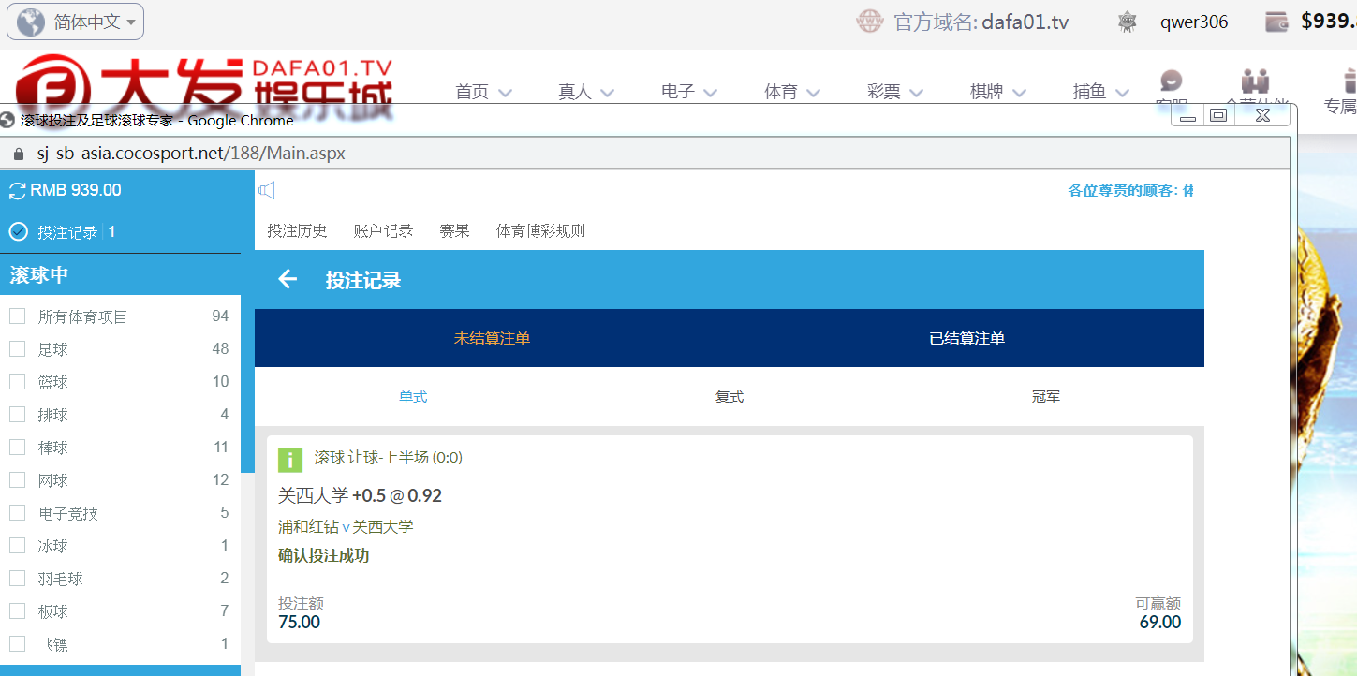Click the username qwer306
The height and width of the screenshot is (676, 1357).
(x=1194, y=22)
